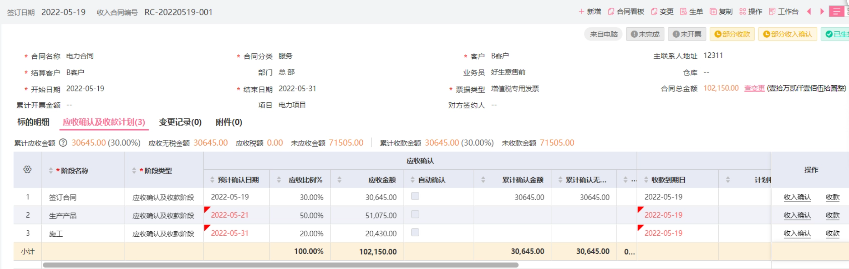The width and height of the screenshot is (849, 269).
Task: Click the 查变更 link
Action: [x=754, y=88]
